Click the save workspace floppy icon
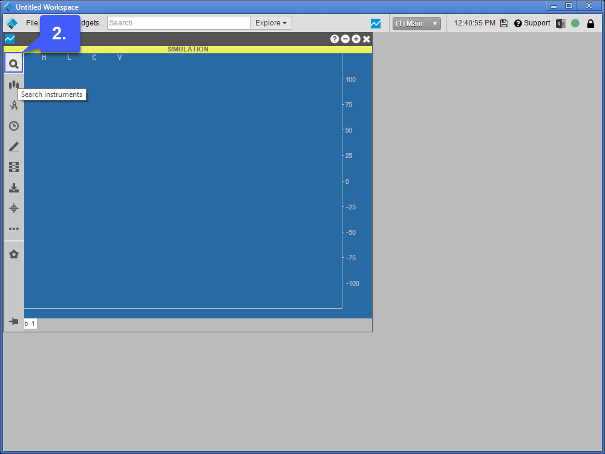The height and width of the screenshot is (454, 605). 504,23
